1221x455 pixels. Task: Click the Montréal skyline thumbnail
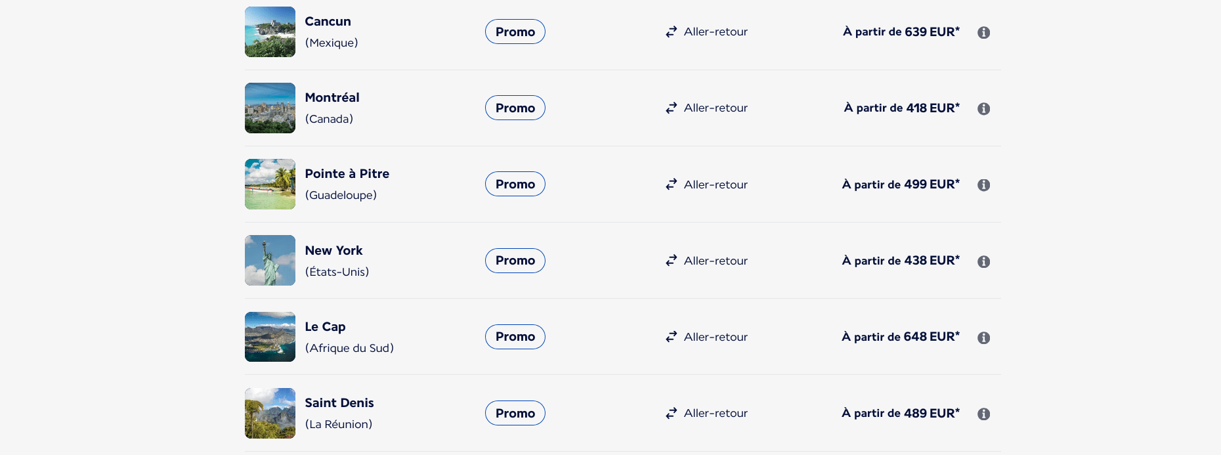270,108
